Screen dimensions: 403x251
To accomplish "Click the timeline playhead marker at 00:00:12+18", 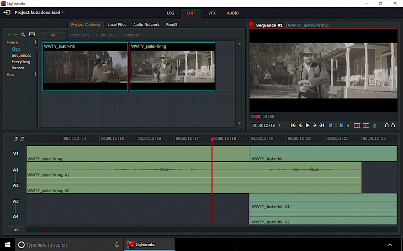I will coord(212,139).
